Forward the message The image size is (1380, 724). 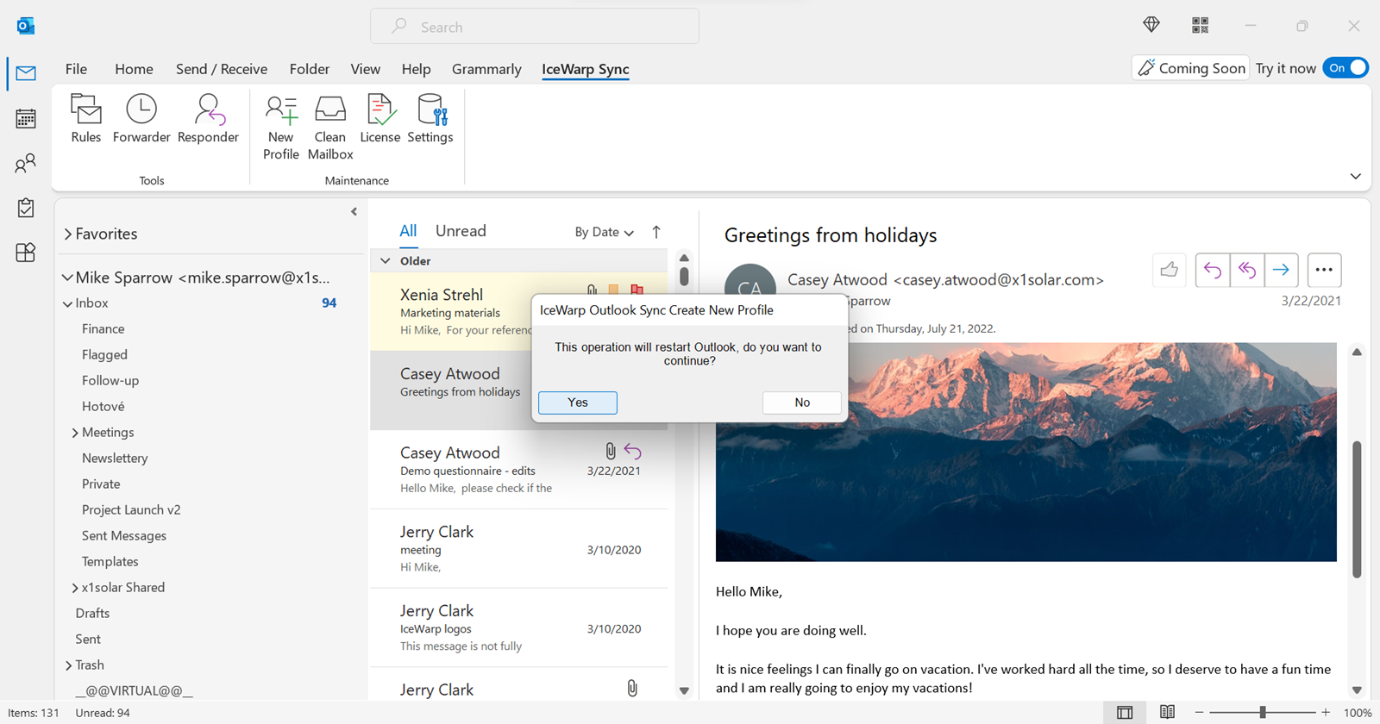click(x=1282, y=270)
